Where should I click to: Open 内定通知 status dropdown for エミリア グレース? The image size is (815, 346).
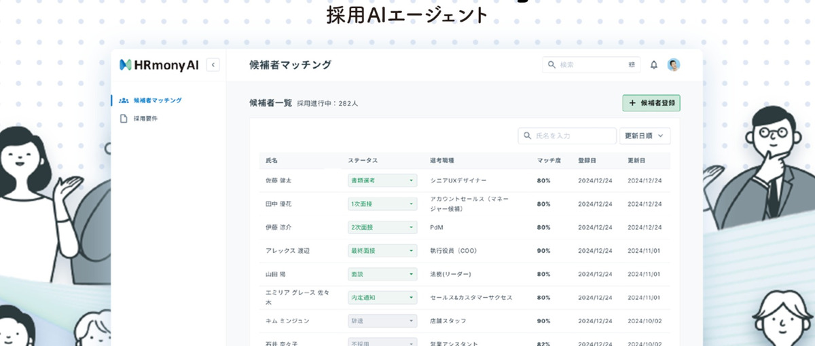(x=382, y=297)
